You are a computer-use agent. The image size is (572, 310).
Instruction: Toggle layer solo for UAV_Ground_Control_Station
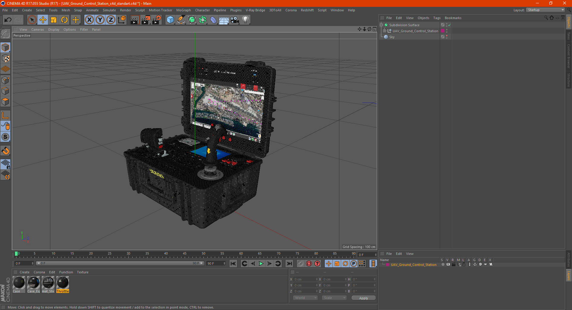tap(443, 264)
